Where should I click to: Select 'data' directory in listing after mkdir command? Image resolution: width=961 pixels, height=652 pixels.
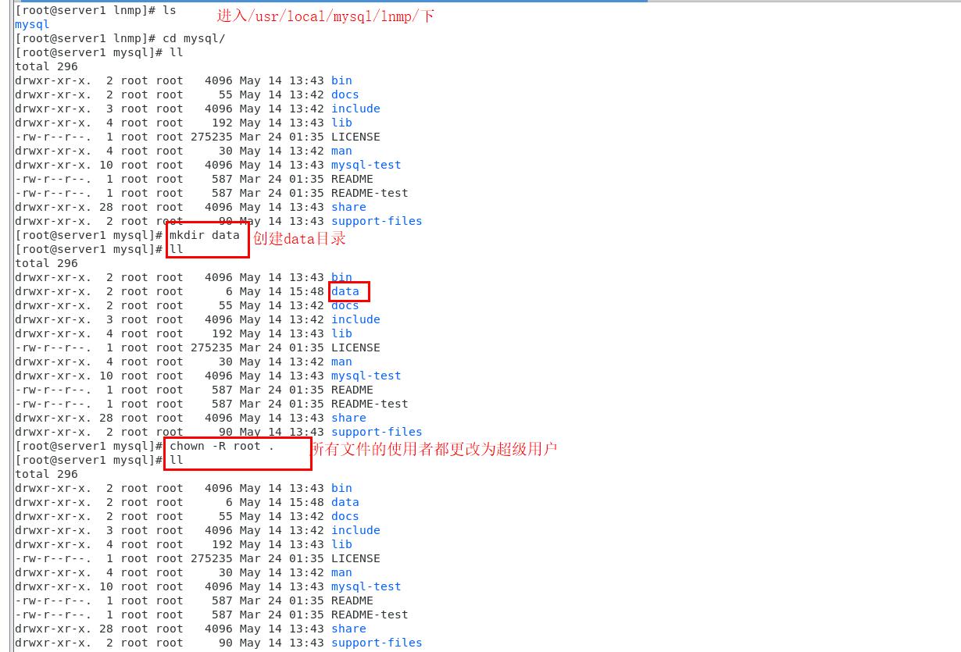point(345,291)
